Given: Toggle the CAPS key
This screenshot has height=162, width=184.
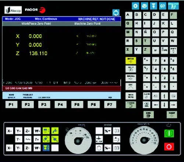Looking at the screenshot, I should (x=164, y=50).
